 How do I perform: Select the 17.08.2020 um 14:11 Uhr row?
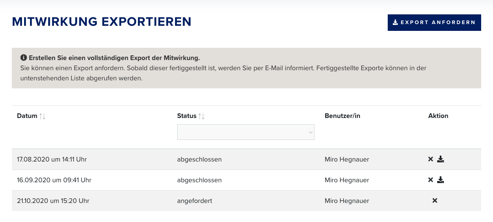[246, 159]
